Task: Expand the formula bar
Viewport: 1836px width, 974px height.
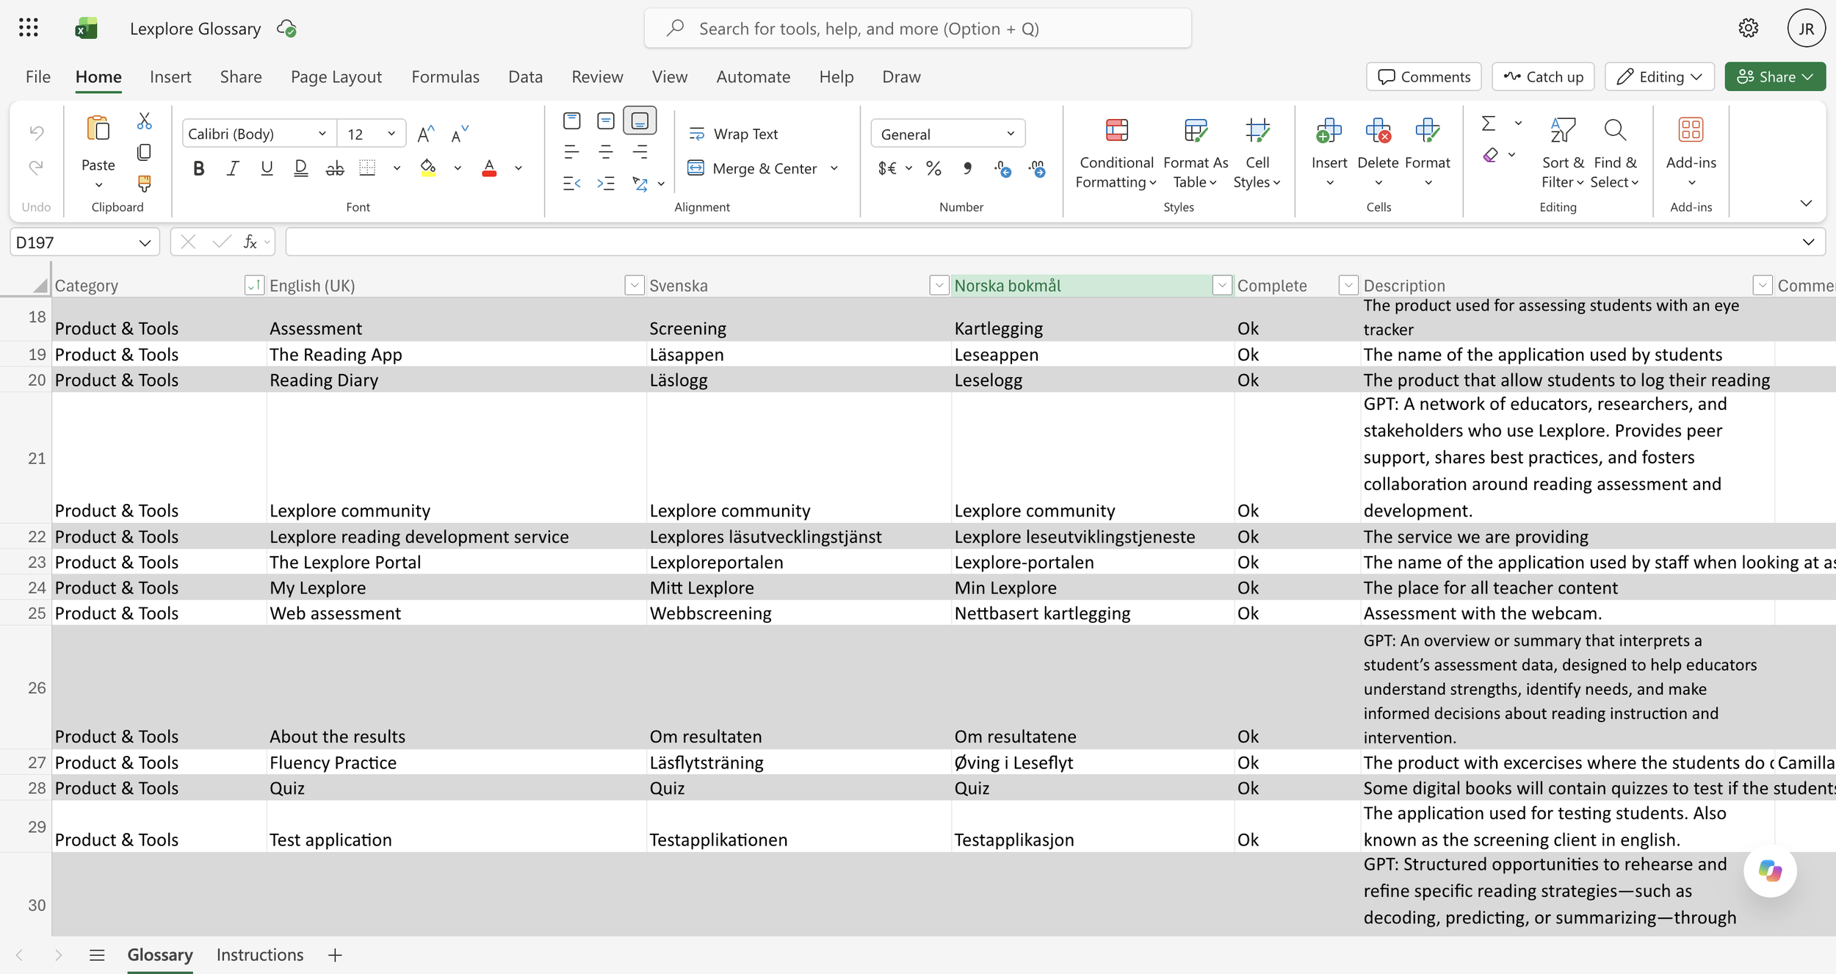Action: coord(1808,242)
